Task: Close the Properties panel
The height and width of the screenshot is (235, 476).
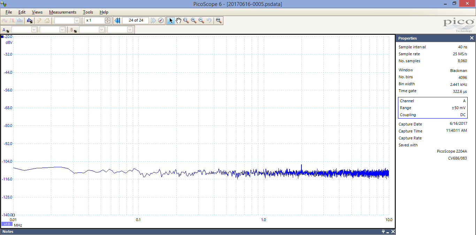Action: coord(472,38)
